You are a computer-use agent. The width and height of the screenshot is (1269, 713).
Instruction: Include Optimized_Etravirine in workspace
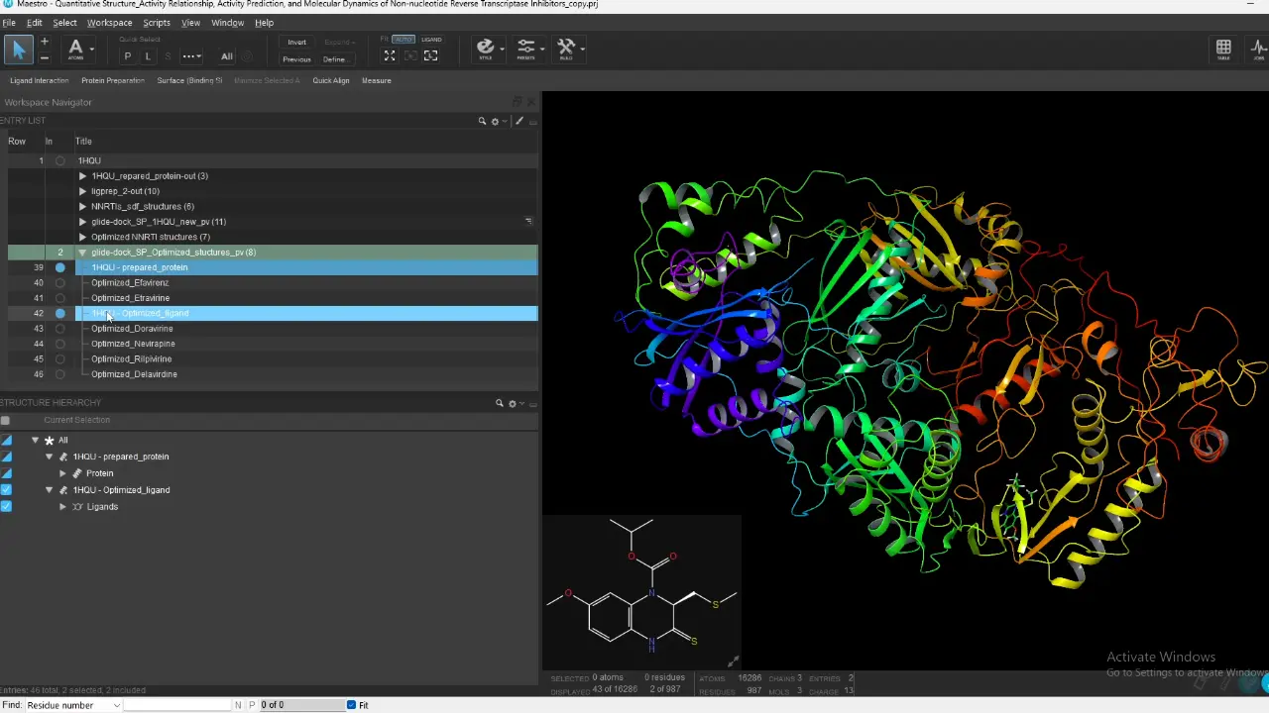click(60, 298)
